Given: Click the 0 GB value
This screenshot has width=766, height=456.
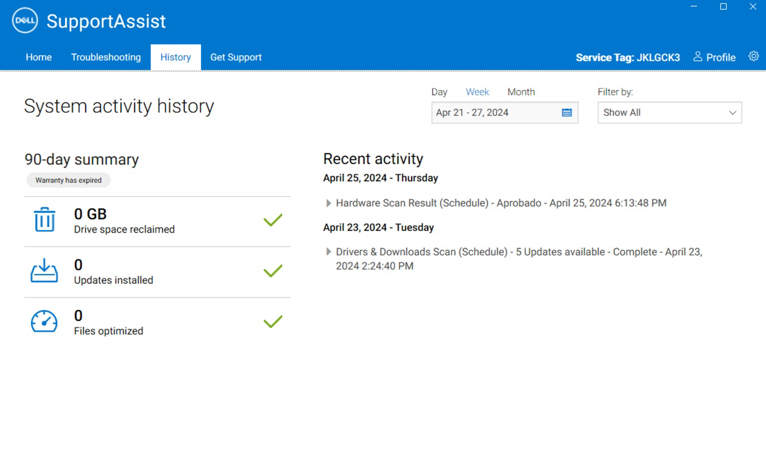Looking at the screenshot, I should 90,214.
